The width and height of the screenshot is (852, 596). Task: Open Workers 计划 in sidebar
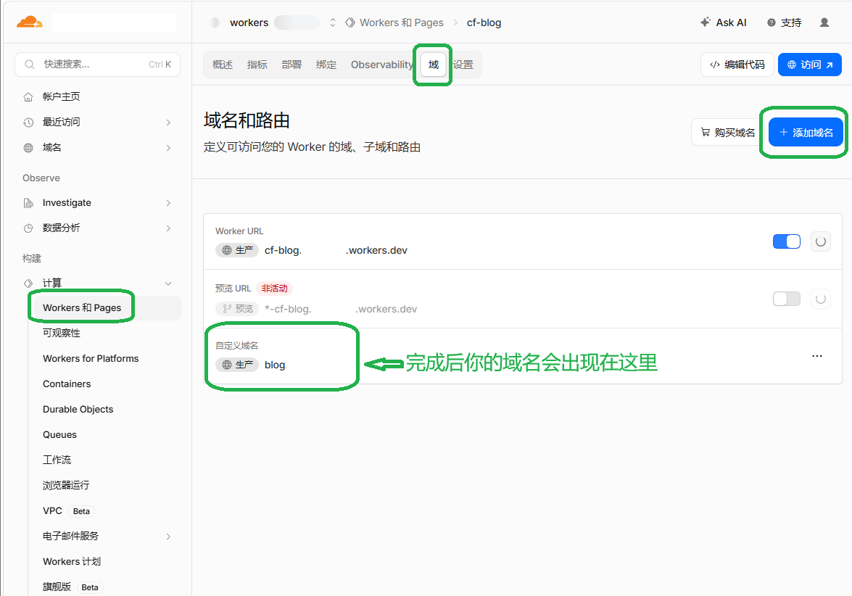tap(72, 561)
